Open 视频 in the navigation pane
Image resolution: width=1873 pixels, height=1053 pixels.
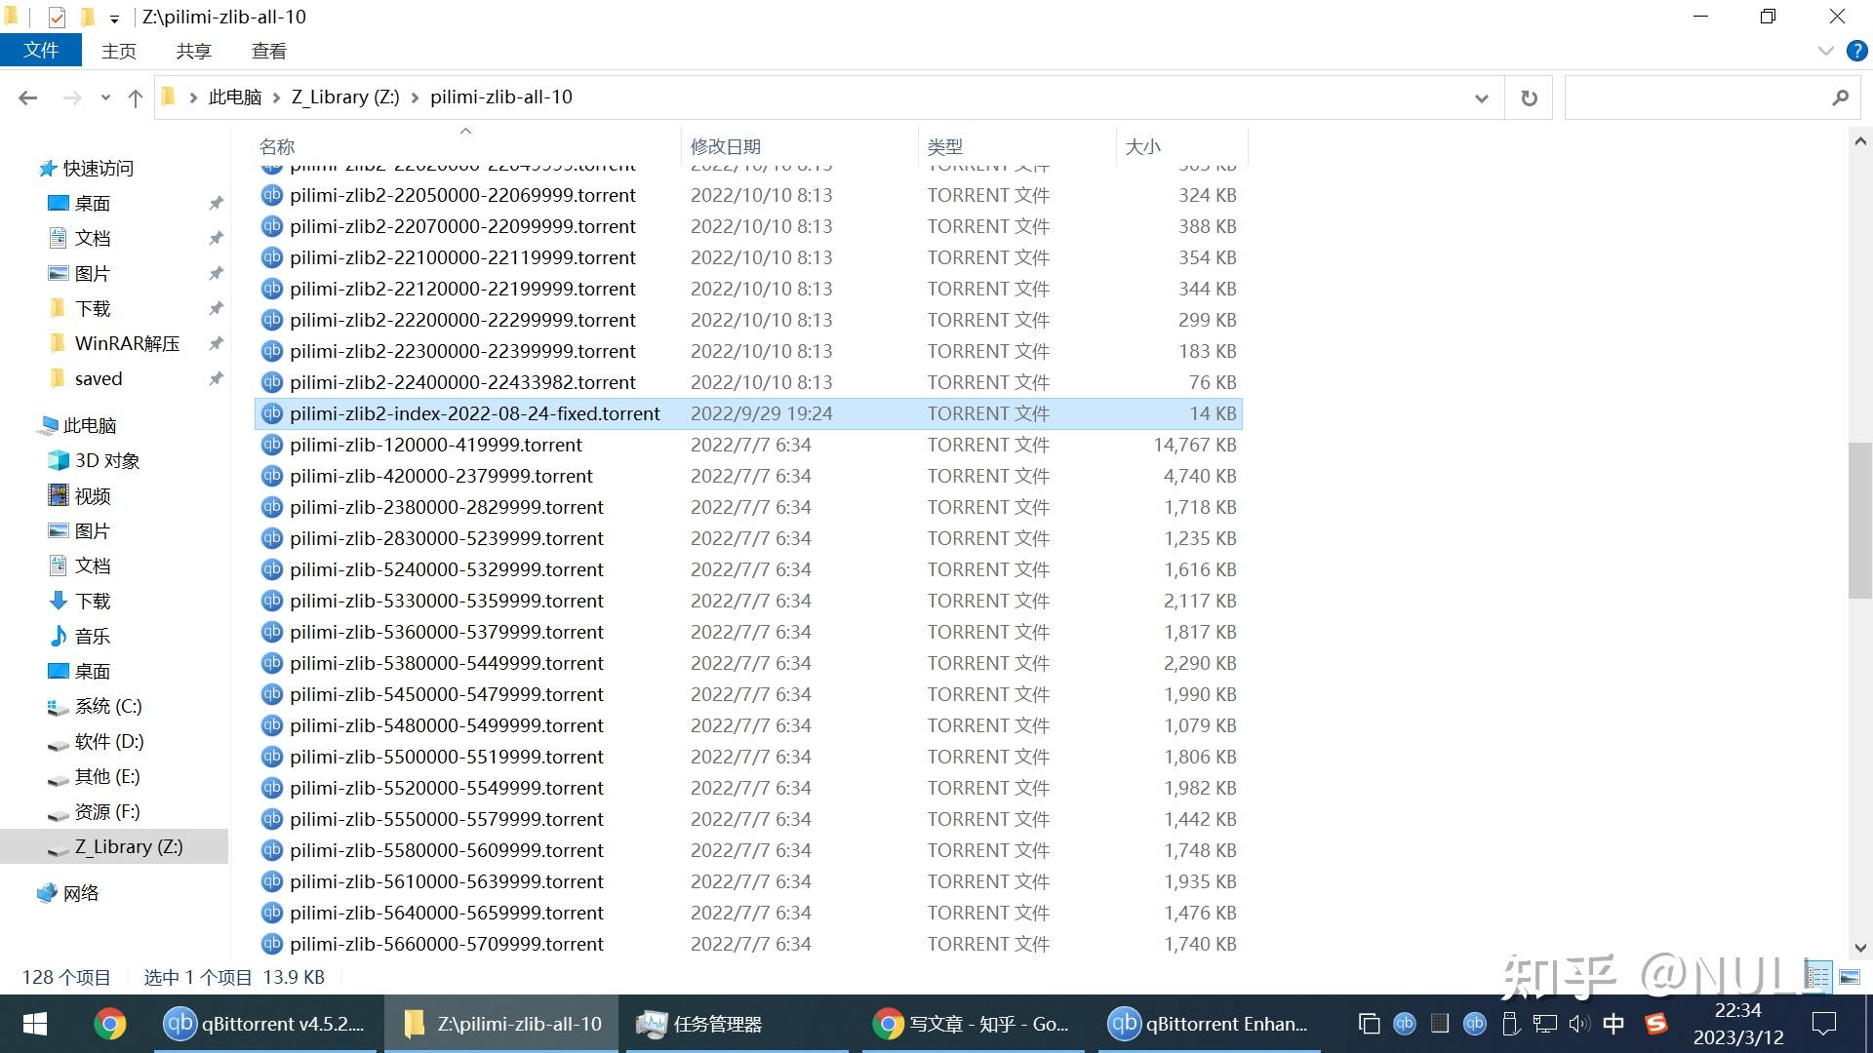(x=93, y=495)
